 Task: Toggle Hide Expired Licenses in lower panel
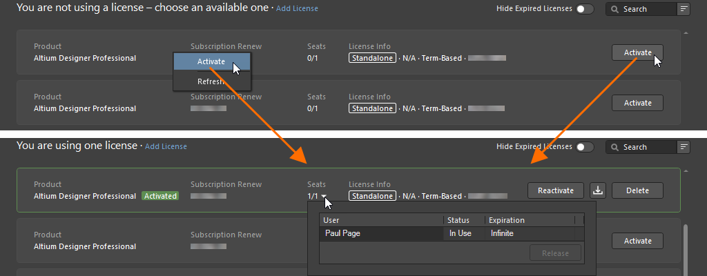[x=584, y=147]
